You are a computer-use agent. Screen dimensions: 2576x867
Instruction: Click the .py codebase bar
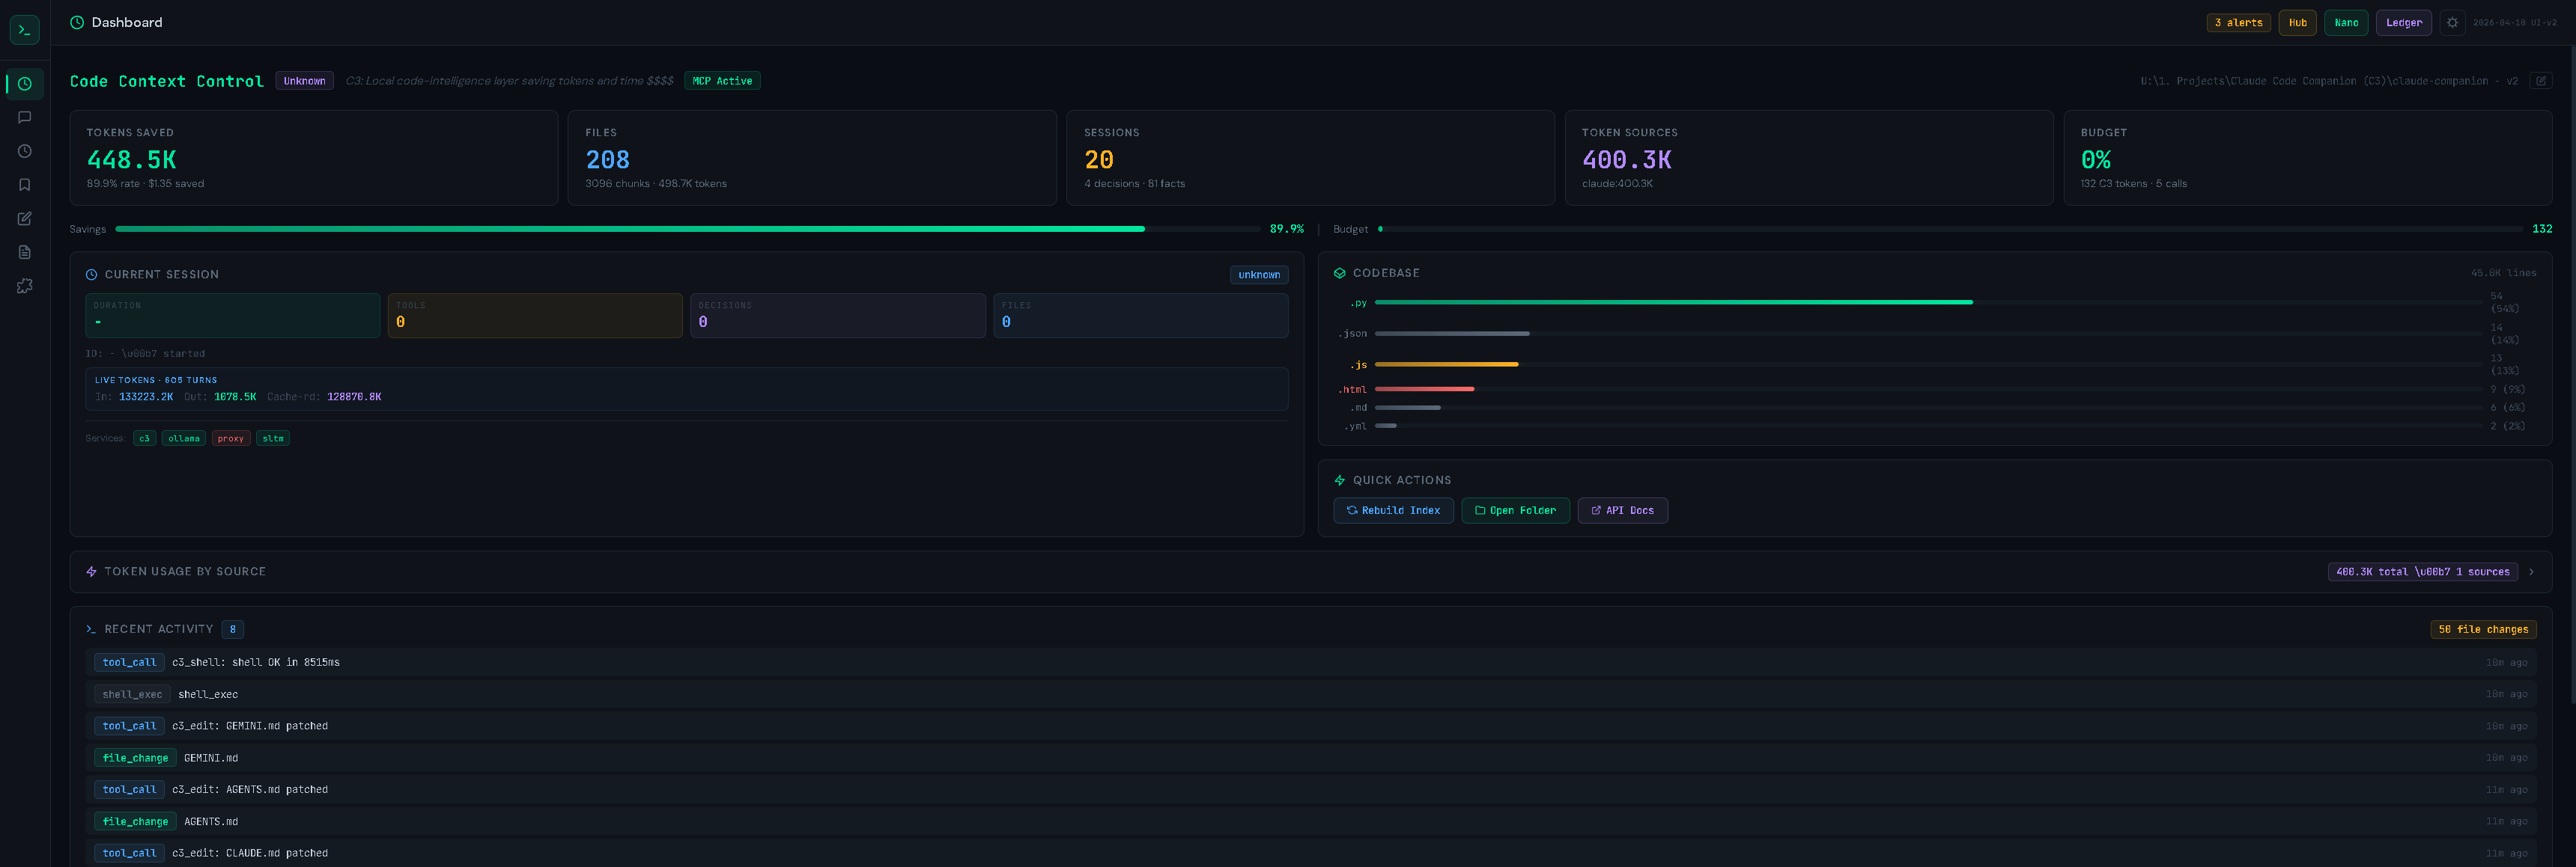[x=1928, y=303]
